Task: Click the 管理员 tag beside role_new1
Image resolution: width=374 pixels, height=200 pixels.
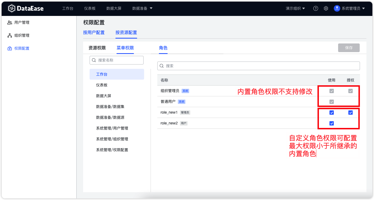Action: pyautogui.click(x=185, y=113)
